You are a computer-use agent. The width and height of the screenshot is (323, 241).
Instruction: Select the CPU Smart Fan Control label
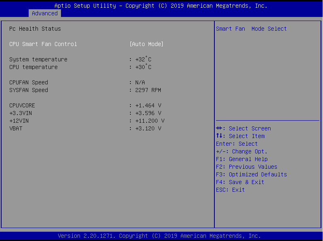pyautogui.click(x=43, y=44)
